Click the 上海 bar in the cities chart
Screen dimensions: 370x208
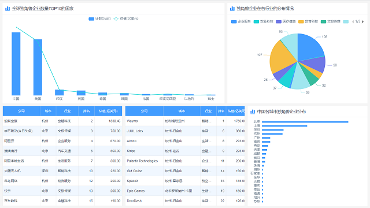pyautogui.click(x=284, y=126)
